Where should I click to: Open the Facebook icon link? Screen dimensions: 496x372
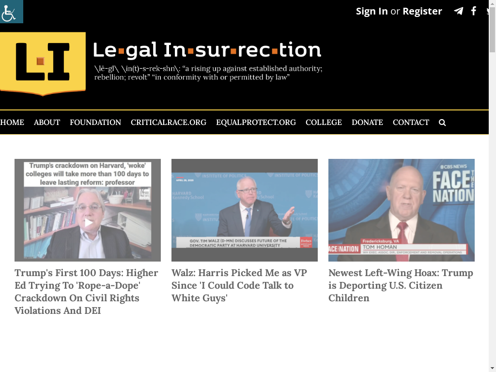tap(474, 11)
